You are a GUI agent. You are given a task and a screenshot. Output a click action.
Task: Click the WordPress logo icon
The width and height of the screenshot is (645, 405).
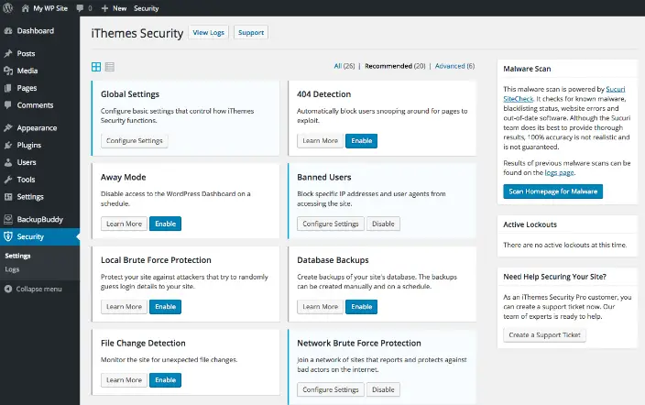tap(8, 8)
